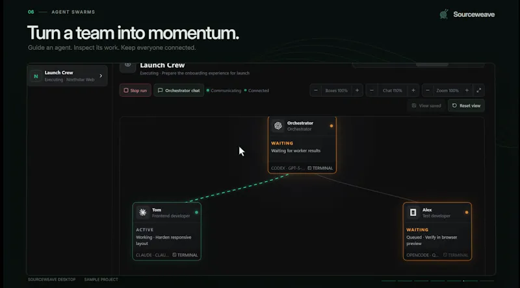The image size is (520, 288).
Task: Click the Stop run square icon
Action: (126, 90)
